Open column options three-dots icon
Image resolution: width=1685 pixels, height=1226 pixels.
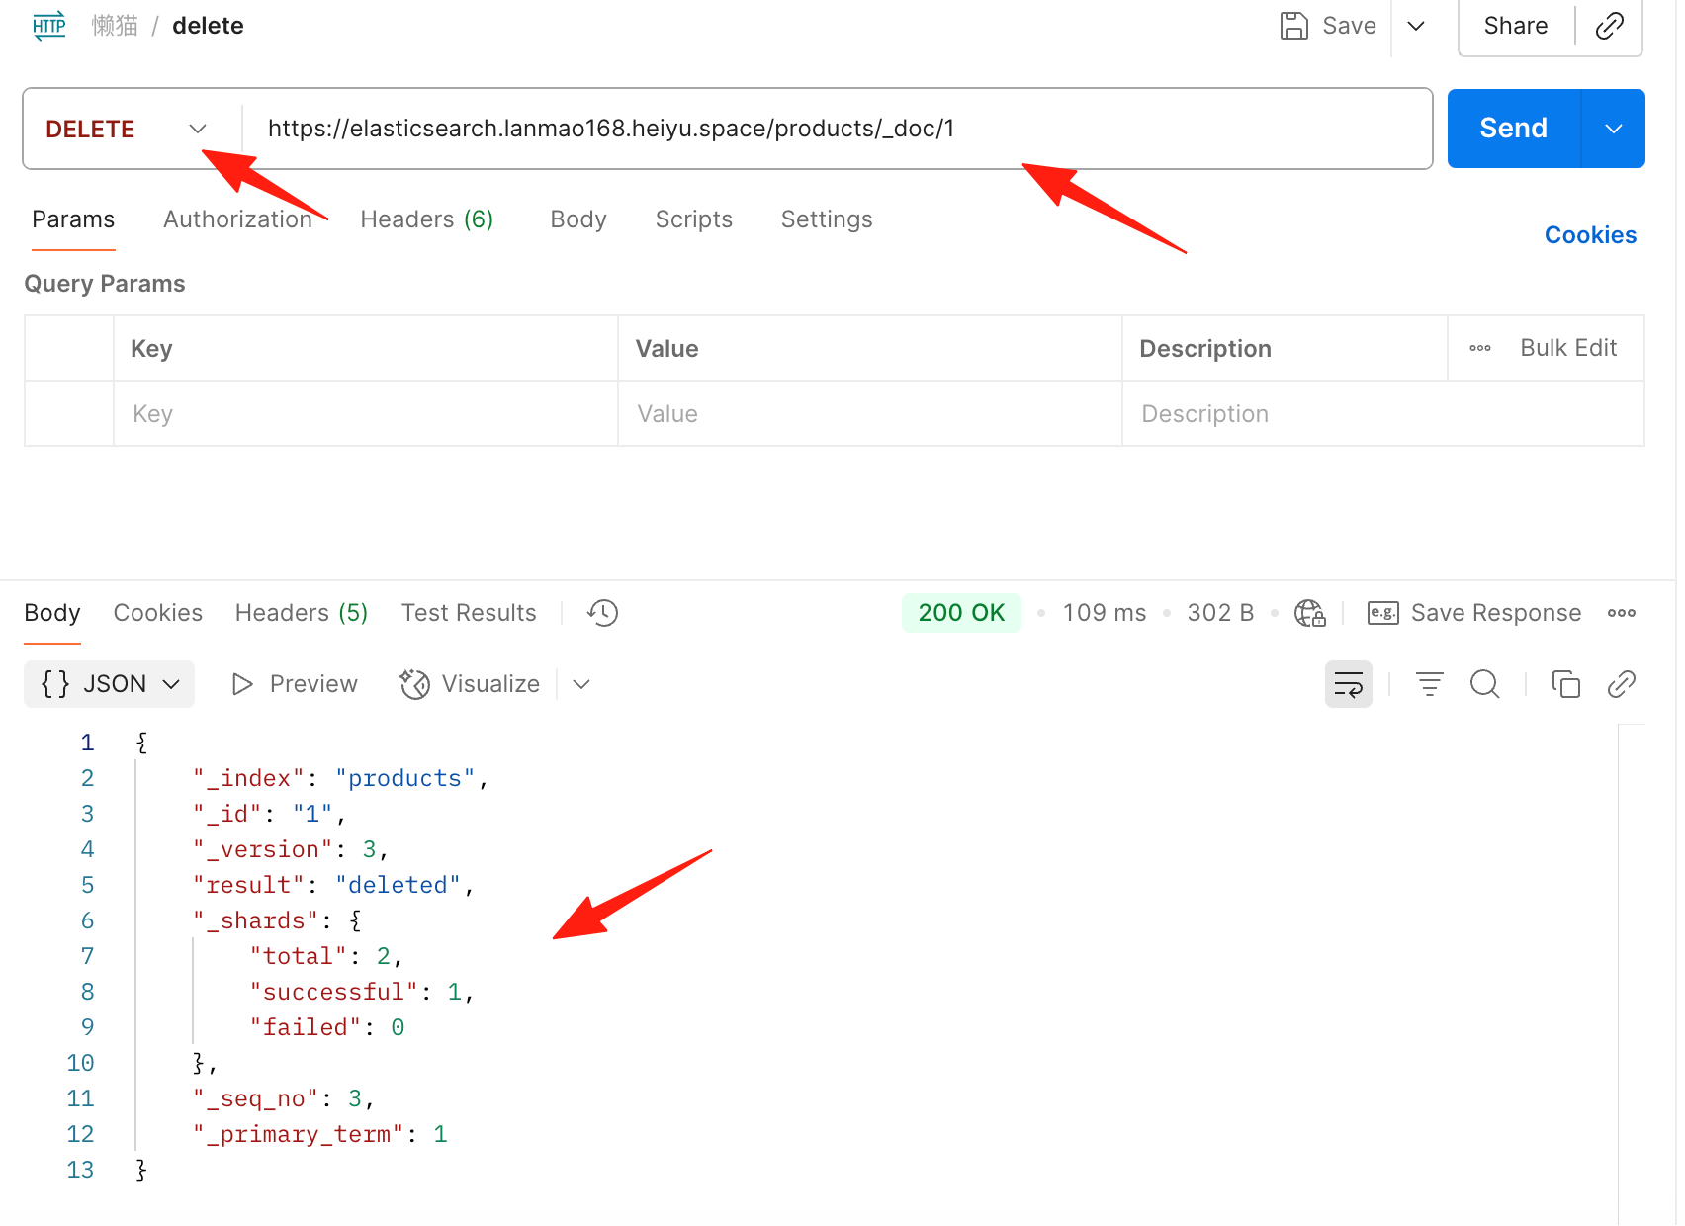(1479, 348)
